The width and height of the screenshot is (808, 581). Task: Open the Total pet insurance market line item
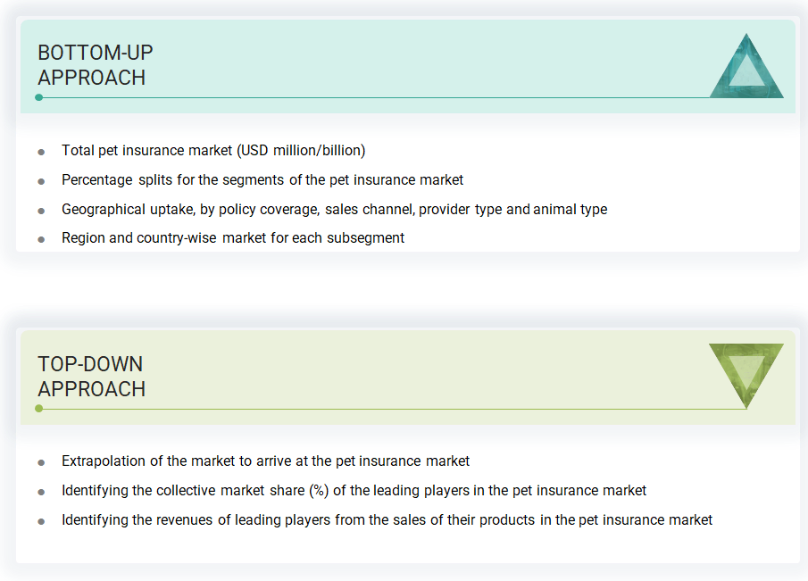point(213,151)
